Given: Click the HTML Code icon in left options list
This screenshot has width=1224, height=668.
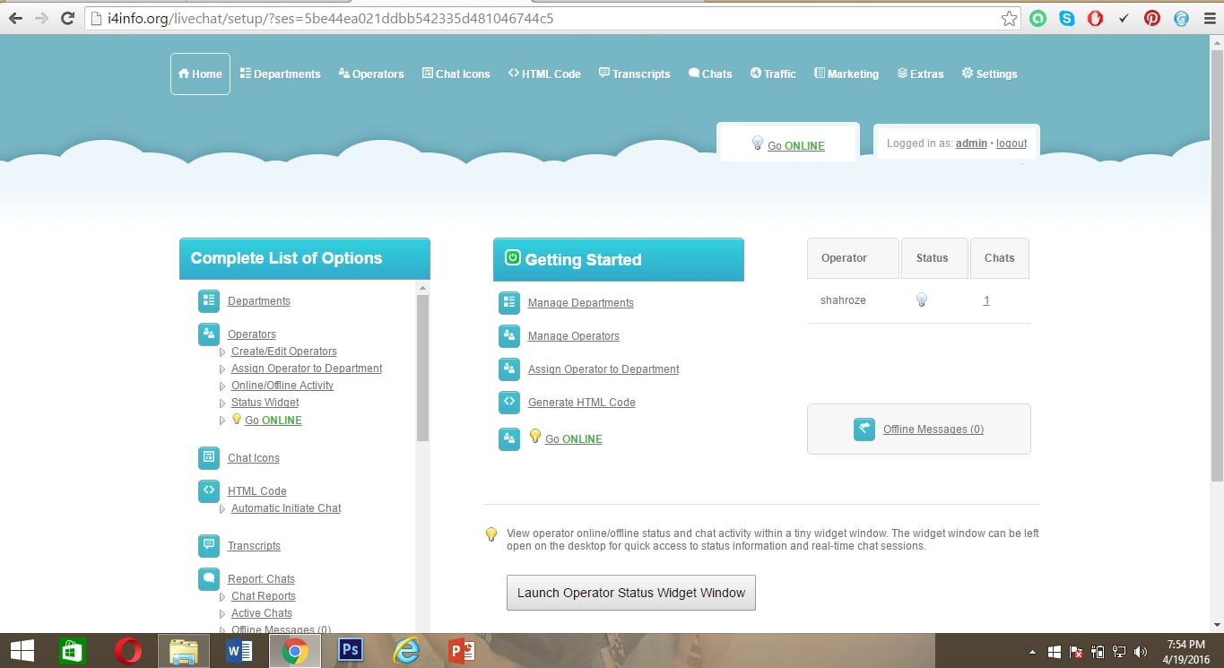Looking at the screenshot, I should tap(208, 491).
